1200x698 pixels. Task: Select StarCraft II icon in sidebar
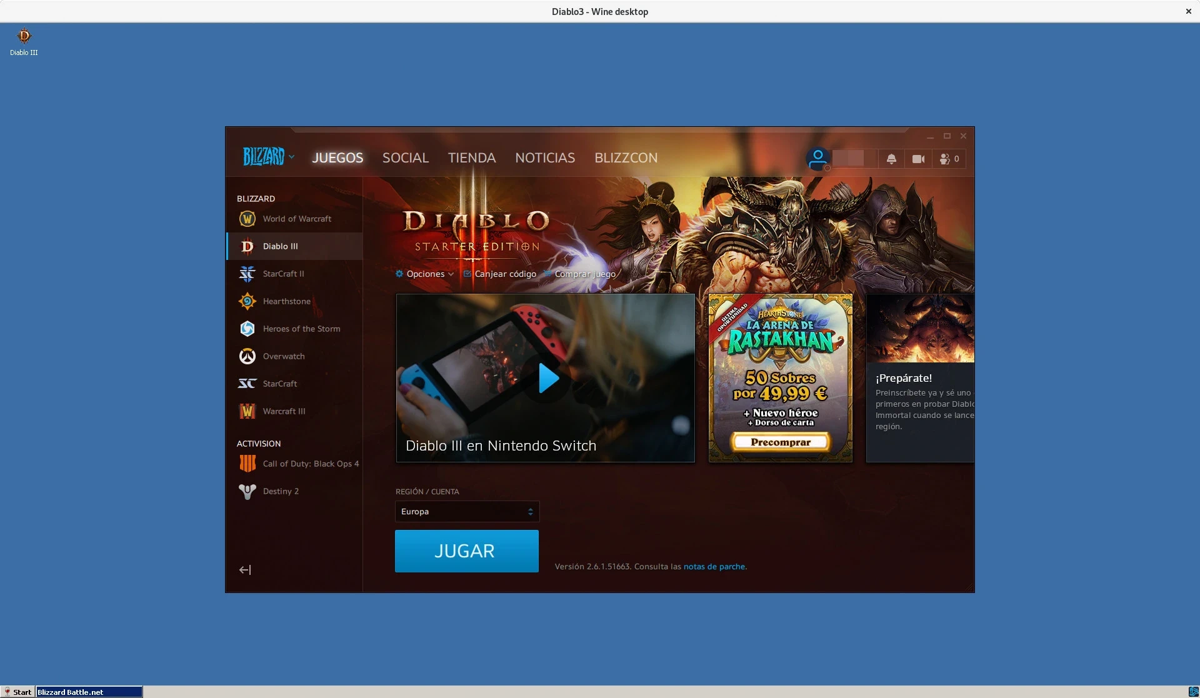point(247,274)
